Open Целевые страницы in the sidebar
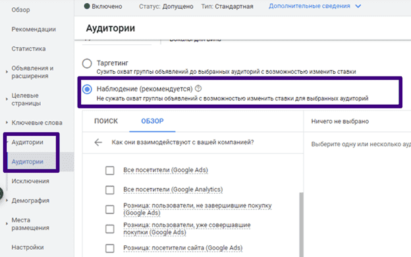Image resolution: width=411 pixels, height=257 pixels. [26, 100]
